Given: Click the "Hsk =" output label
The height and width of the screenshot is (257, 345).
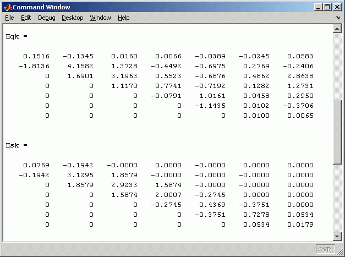Looking at the screenshot, I should [16, 145].
